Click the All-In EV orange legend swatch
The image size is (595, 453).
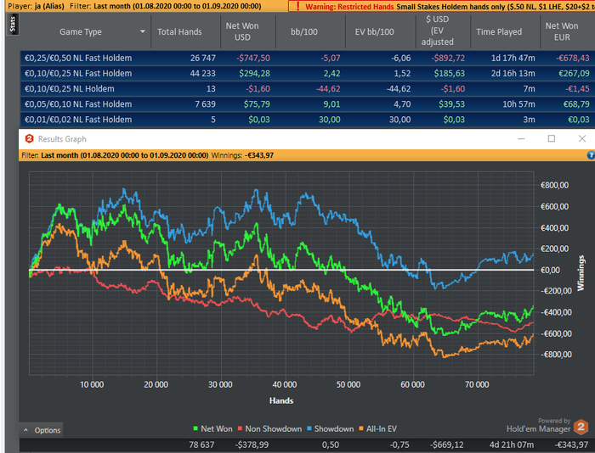tap(361, 428)
